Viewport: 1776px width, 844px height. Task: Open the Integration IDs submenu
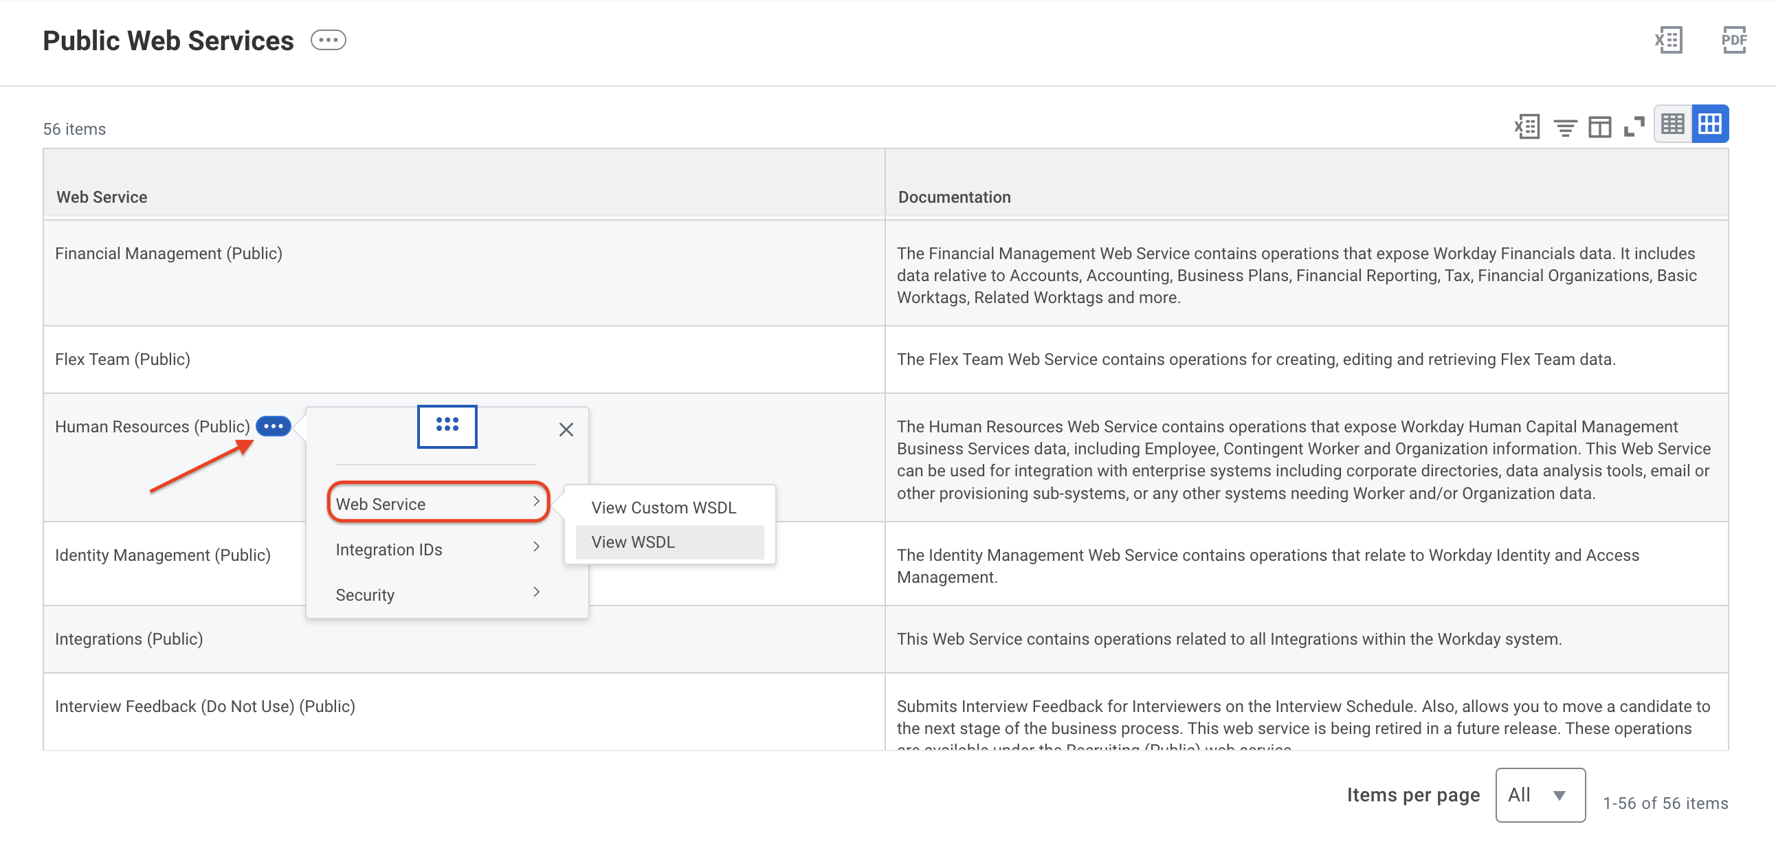(438, 549)
